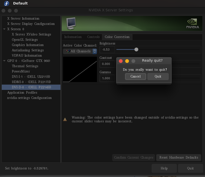Open OpenGL Settings
The image size is (205, 177).
tap(25, 40)
